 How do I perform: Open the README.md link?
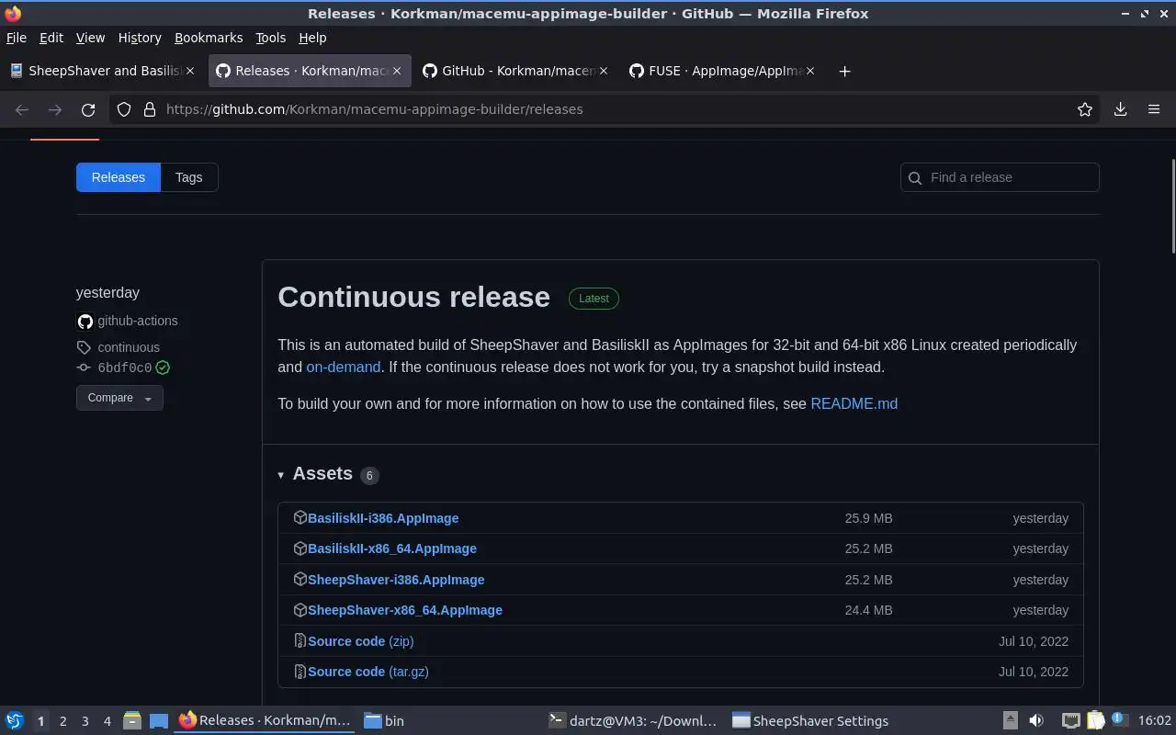[854, 403]
